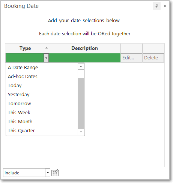This screenshot has height=183, width=173.
Task: Select A Date Range option
Action: (23, 68)
